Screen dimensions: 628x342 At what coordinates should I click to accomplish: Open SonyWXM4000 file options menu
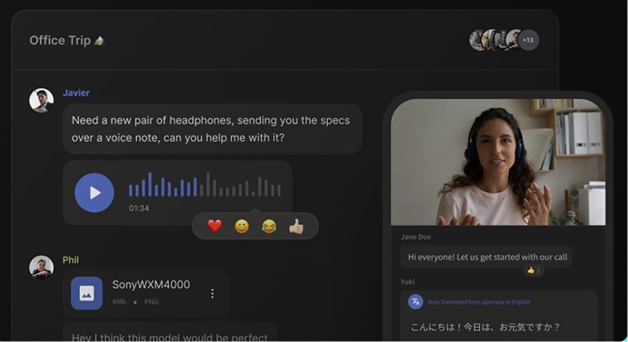tap(212, 293)
